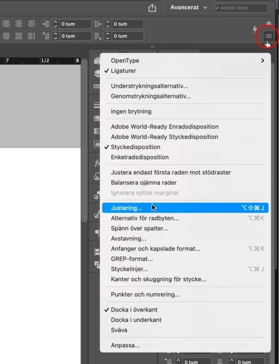Open the Layers panel icon in dock
279x364 pixels.
pyautogui.click(x=97, y=74)
